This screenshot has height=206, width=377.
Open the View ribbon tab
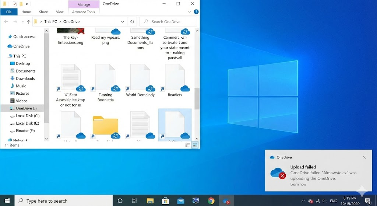(x=60, y=12)
